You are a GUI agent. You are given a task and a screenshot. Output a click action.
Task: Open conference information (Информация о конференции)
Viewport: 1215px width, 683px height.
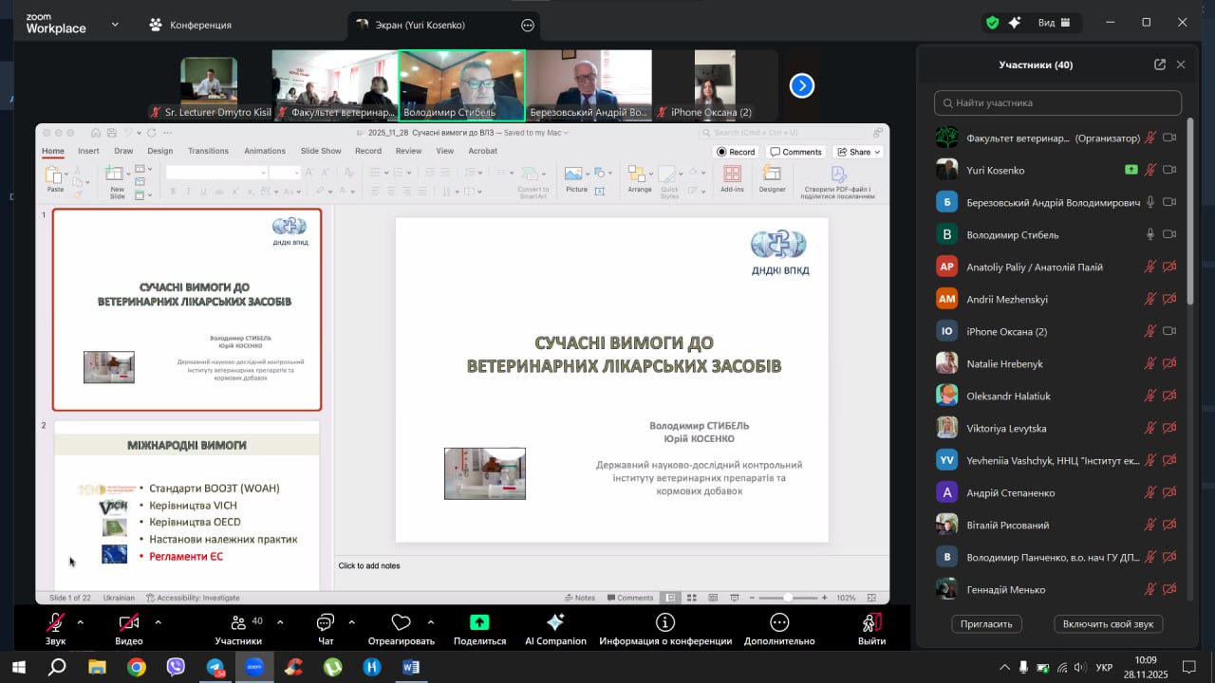(x=664, y=622)
